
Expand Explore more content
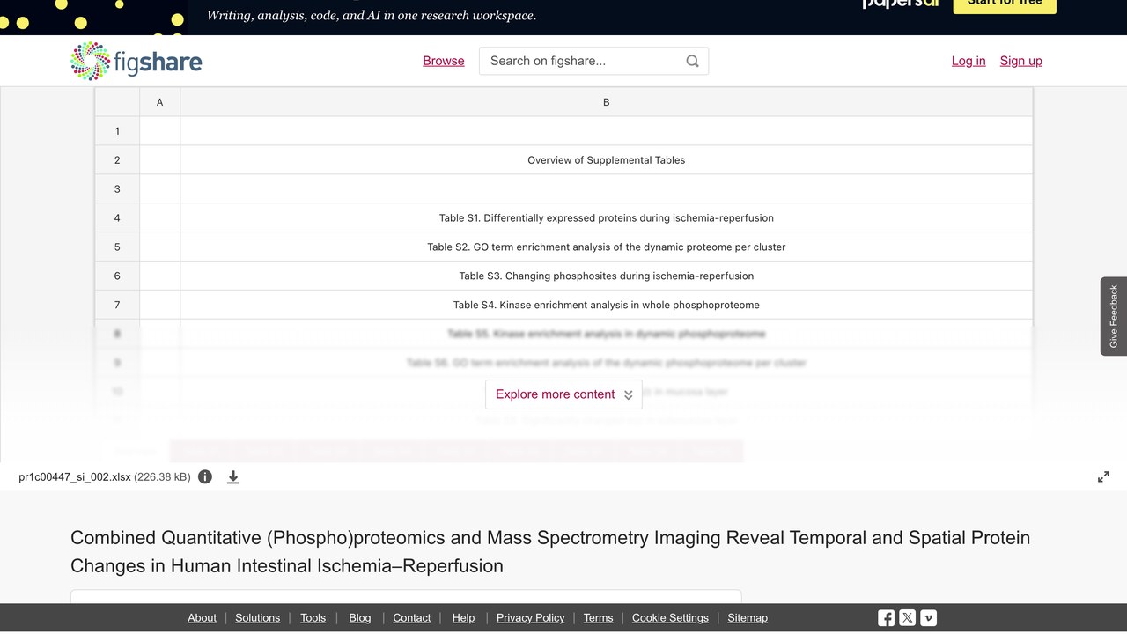563,394
